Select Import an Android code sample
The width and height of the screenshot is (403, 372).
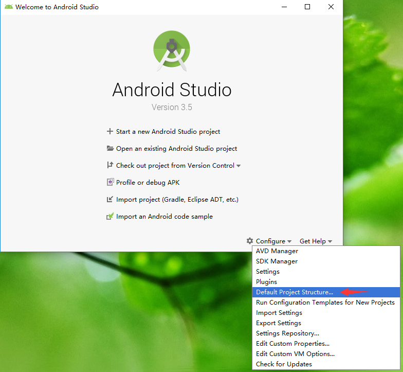[164, 216]
